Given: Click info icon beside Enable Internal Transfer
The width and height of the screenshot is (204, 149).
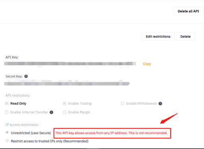Looking at the screenshot, I should [x=51, y=112].
